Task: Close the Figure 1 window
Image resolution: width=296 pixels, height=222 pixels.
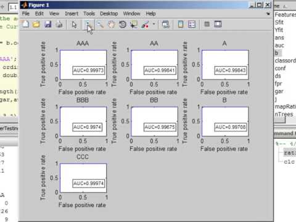Action: click(268, 5)
